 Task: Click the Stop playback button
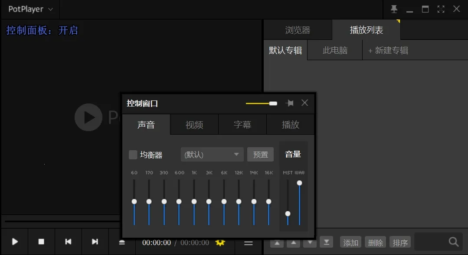41,242
